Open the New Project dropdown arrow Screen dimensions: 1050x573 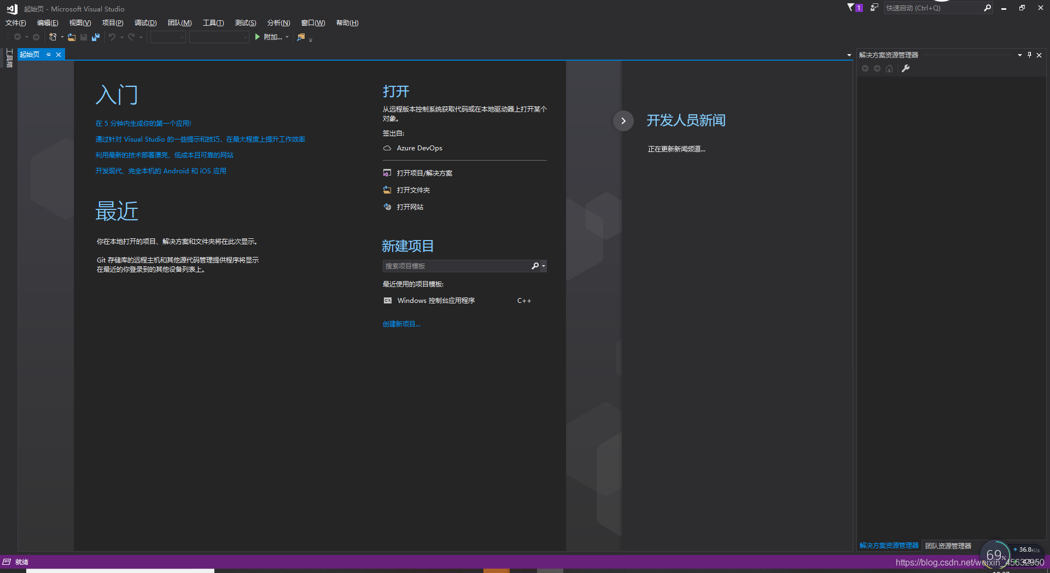(x=62, y=37)
